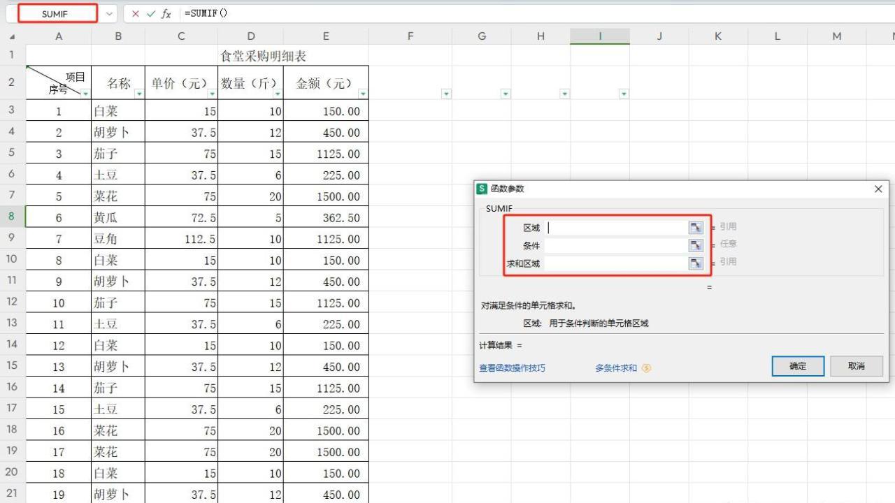Collapse dialog using 求和区域 range picker icon
Viewport: 895px width, 503px height.
tap(695, 263)
